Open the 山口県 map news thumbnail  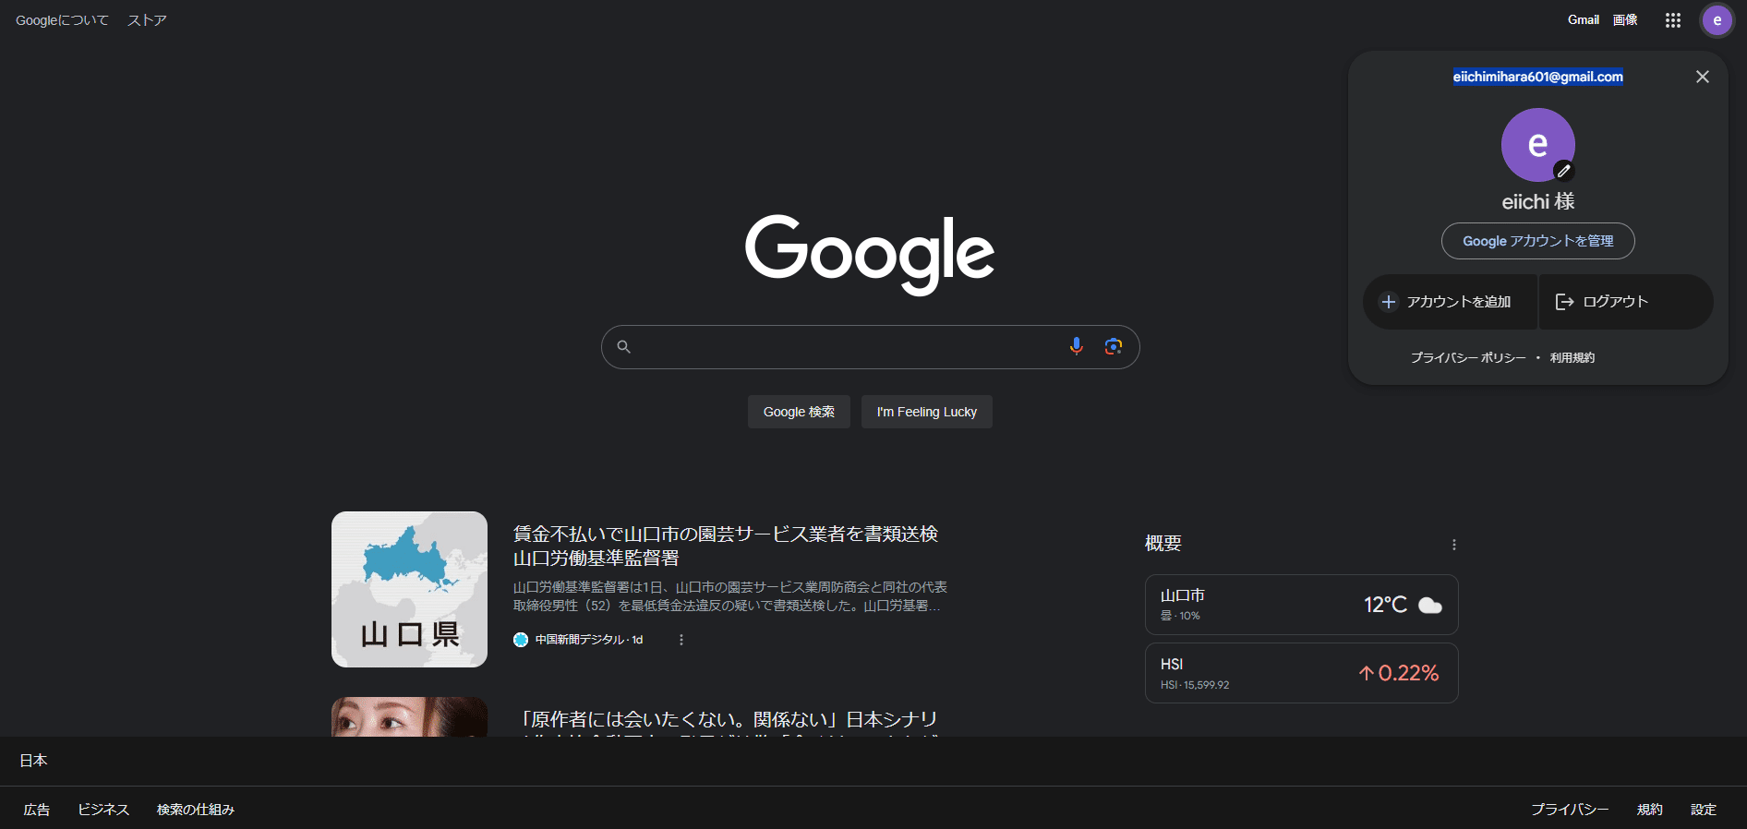coord(409,589)
